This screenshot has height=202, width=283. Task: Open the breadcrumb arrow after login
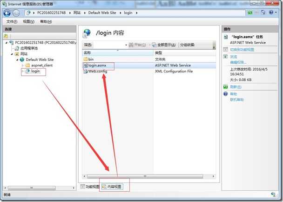137,13
